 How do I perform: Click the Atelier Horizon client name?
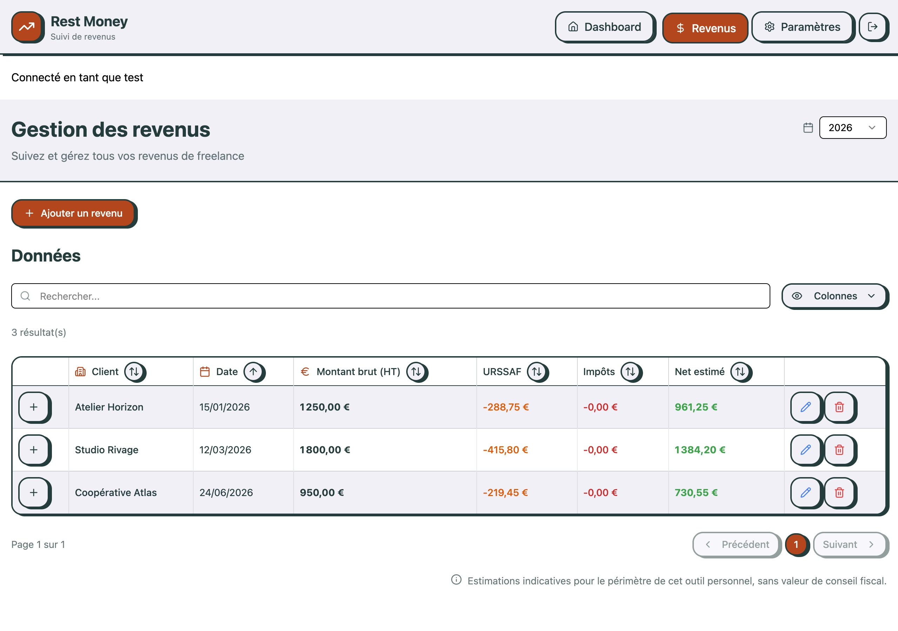pyautogui.click(x=109, y=407)
